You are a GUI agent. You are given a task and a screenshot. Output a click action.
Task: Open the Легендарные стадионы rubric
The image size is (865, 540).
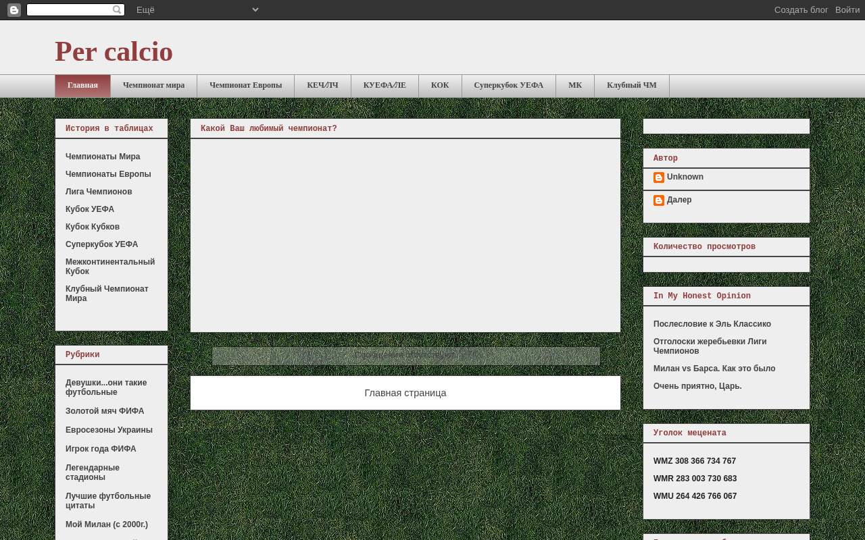pos(93,473)
